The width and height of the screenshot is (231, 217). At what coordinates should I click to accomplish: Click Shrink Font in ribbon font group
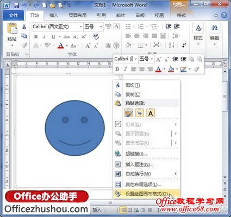[96, 46]
